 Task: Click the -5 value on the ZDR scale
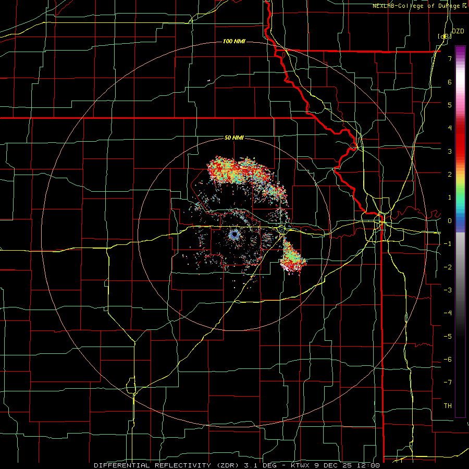[x=448, y=336]
